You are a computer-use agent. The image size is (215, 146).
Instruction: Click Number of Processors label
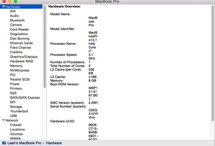coord(68,62)
